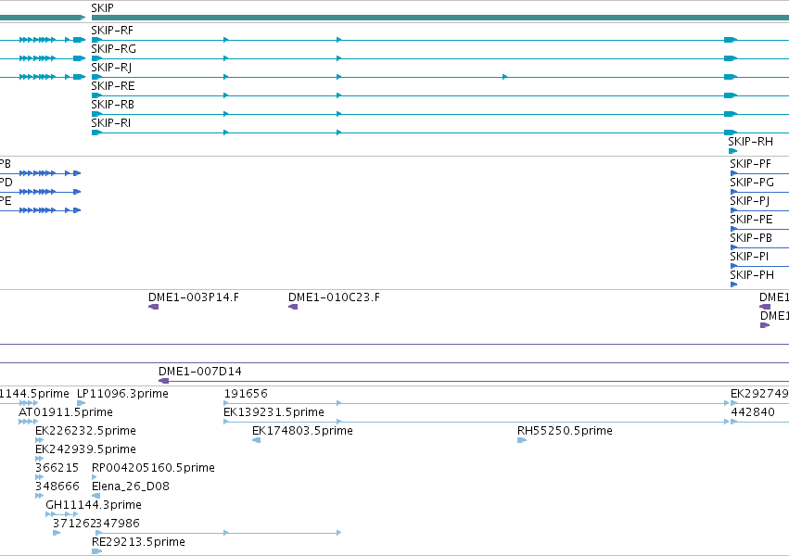Select the 366215 EST label
The height and width of the screenshot is (556, 789).
57,468
